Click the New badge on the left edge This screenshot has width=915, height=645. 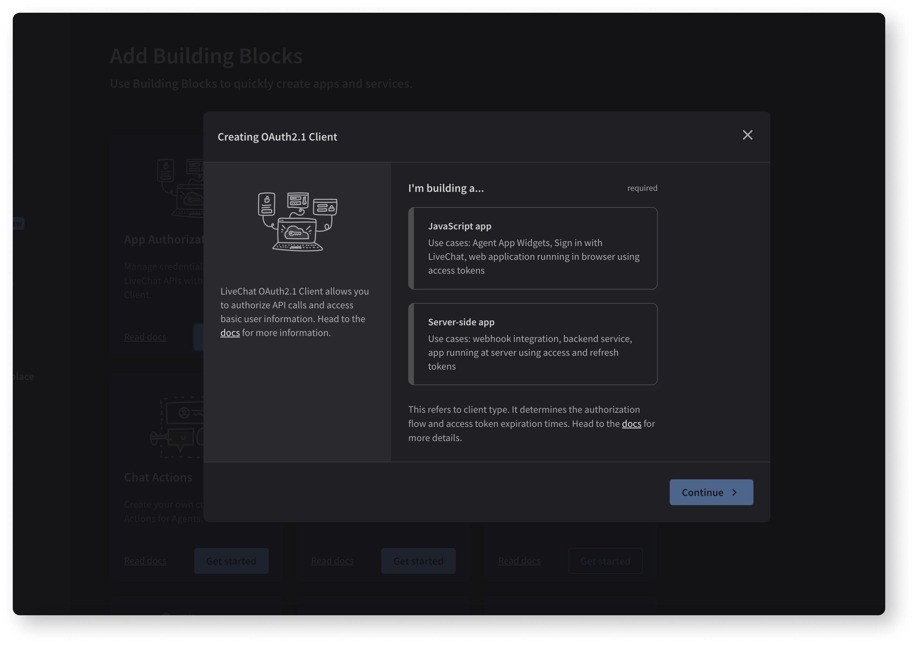(x=15, y=223)
